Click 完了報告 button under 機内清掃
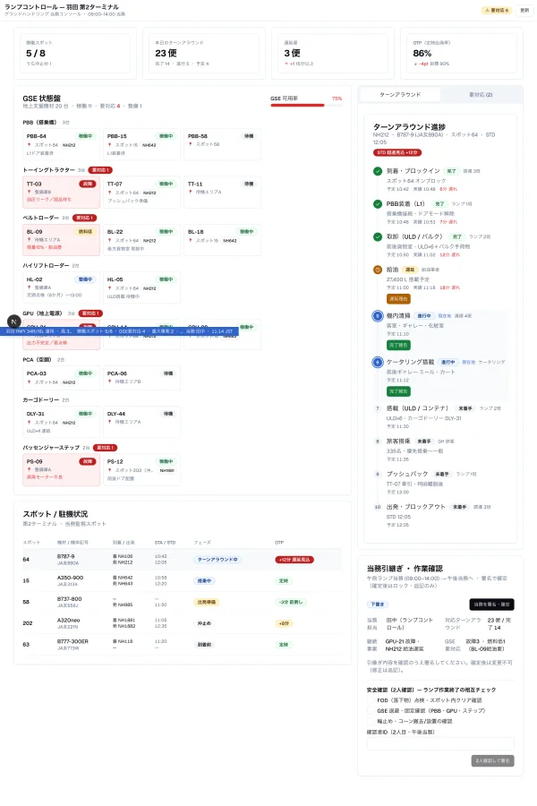This screenshot has width=537, height=806. pos(398,345)
